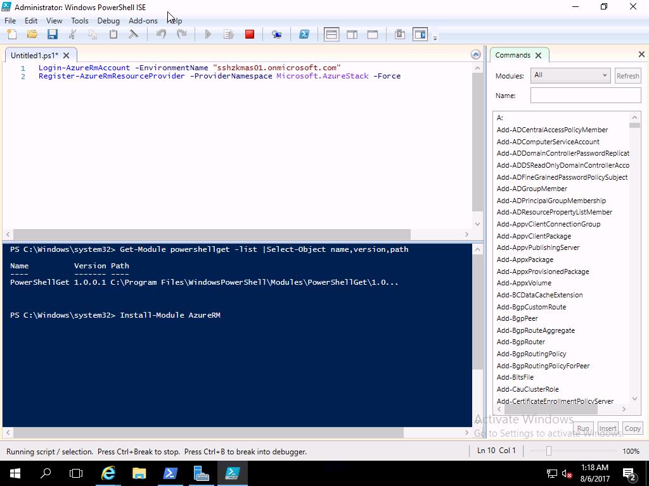The height and width of the screenshot is (486, 649).
Task: Show script pane maximized layout icon
Action: (x=373, y=34)
